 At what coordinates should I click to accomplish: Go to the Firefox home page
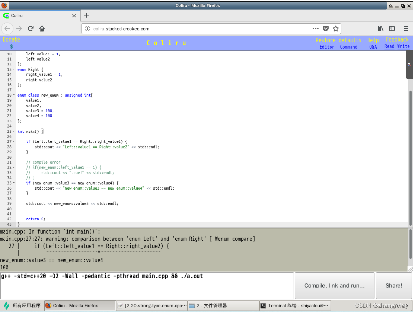[x=42, y=28]
